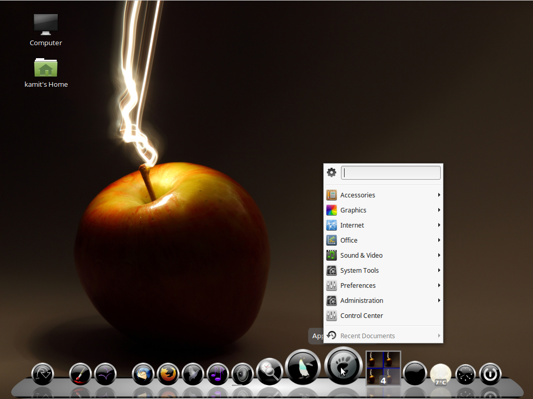Open kamit's Home folder on the desktop

[46, 68]
